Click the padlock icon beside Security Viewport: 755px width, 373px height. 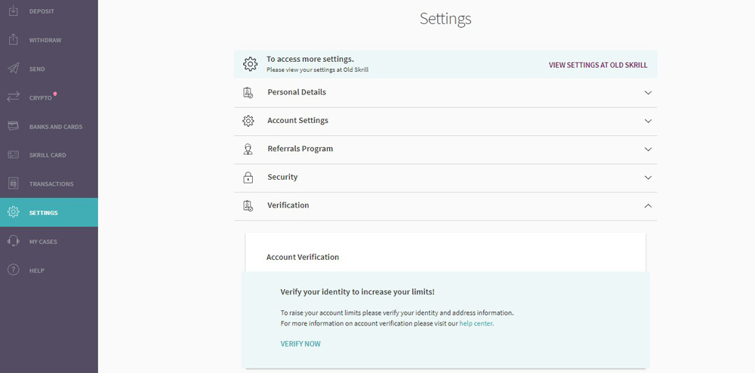pyautogui.click(x=248, y=177)
